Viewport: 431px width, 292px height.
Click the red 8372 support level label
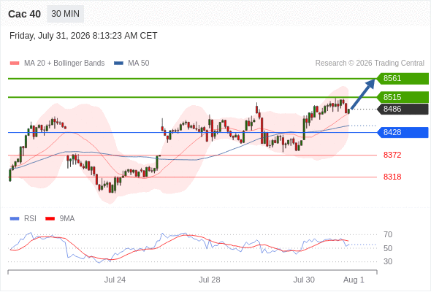392,155
